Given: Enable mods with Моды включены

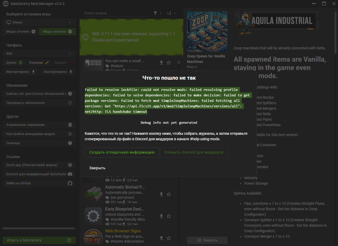Looking at the screenshot, I should pyautogui.click(x=58, y=32).
